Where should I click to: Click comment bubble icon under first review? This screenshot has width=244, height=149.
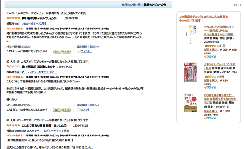click(x=78, y=52)
